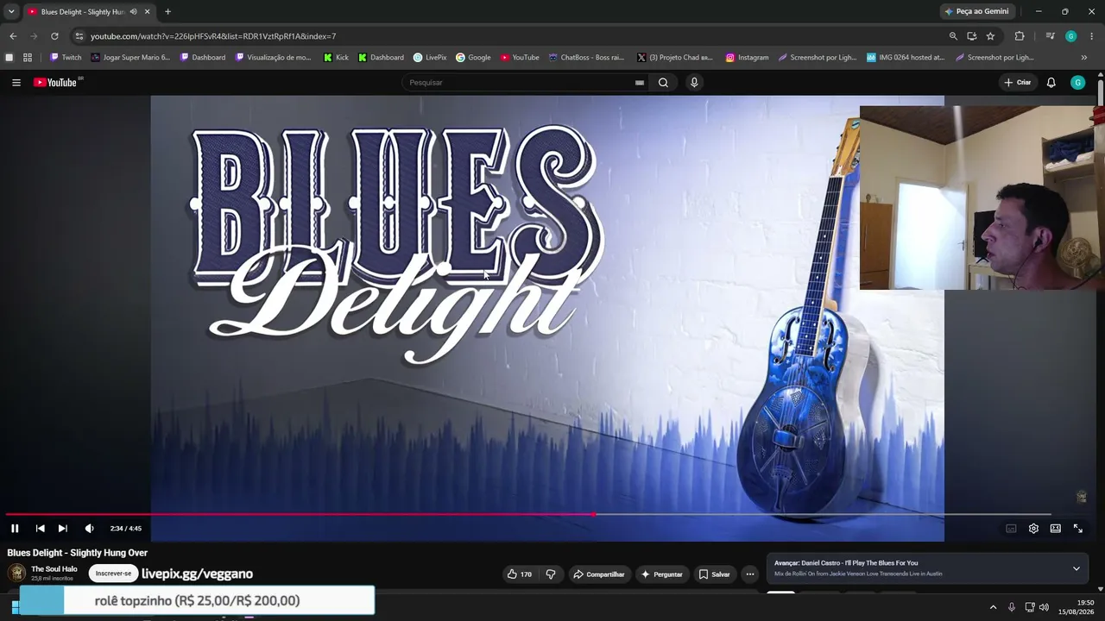Open the media controls icon in toolbar
1105x621 pixels.
coord(1050,36)
